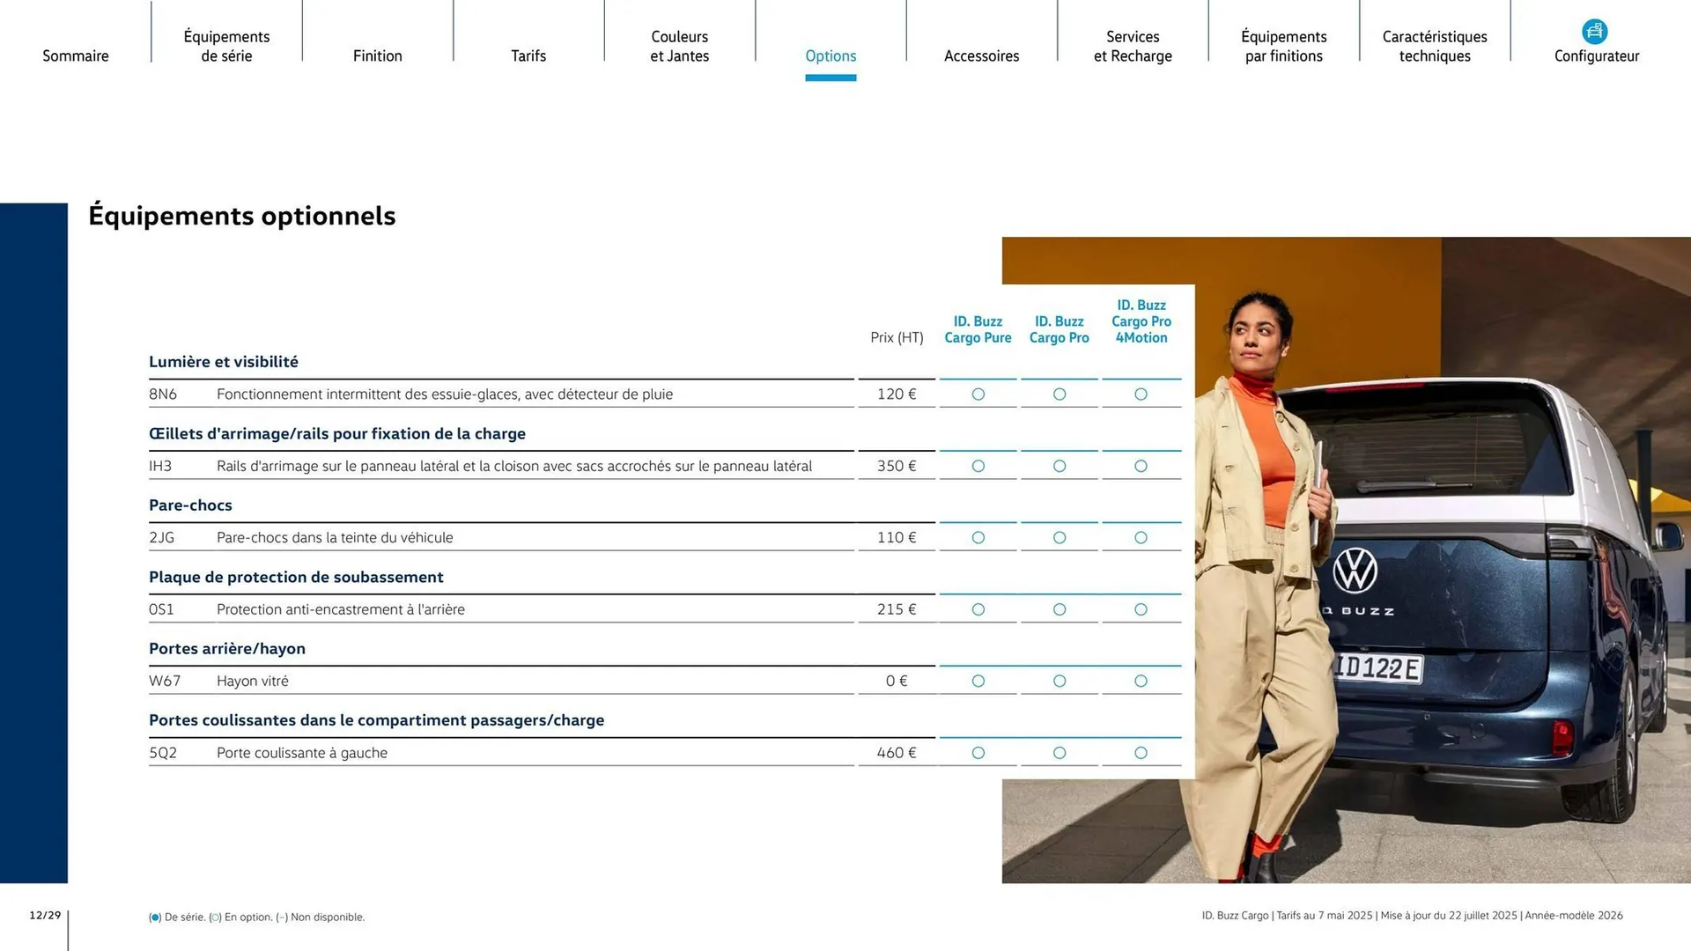Select Hayon vitré option for Cargo Pro

[1060, 681]
